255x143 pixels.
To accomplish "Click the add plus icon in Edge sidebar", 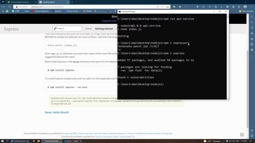I will [252, 56].
